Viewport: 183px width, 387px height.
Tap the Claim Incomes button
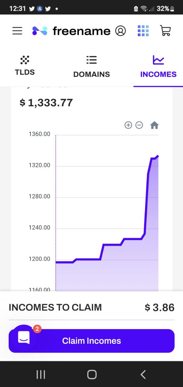(91, 341)
